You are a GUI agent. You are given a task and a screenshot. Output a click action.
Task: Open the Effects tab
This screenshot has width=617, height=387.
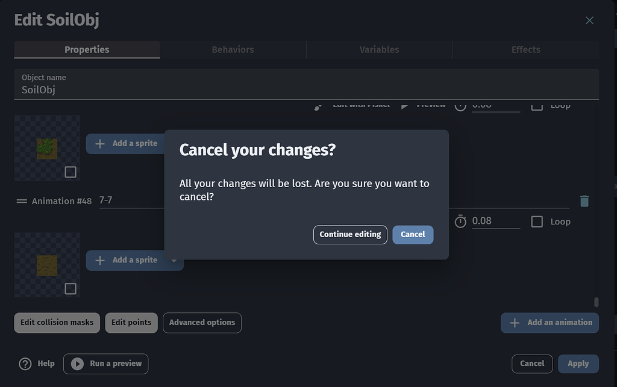tap(525, 49)
